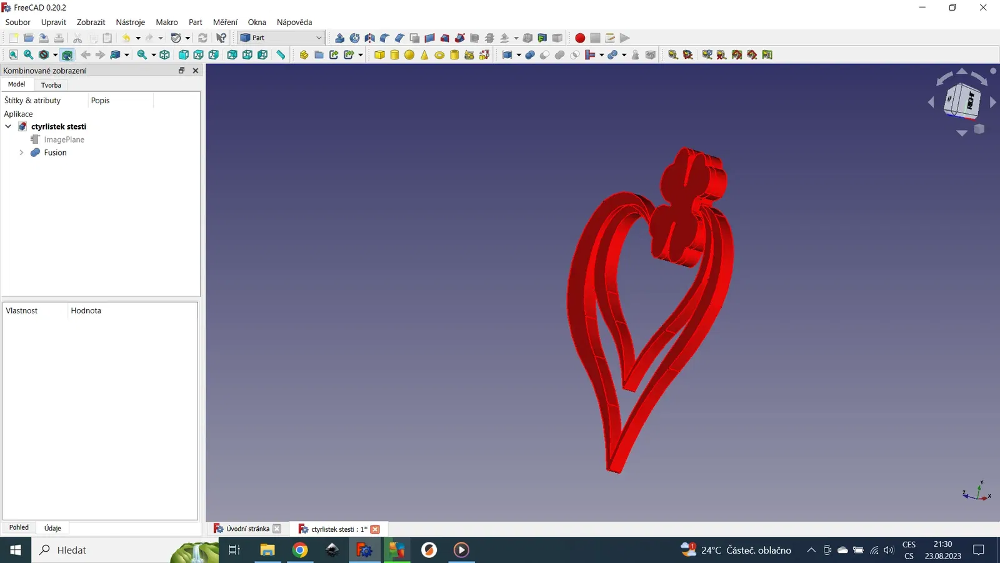Click the Create group folder icon

(x=319, y=55)
